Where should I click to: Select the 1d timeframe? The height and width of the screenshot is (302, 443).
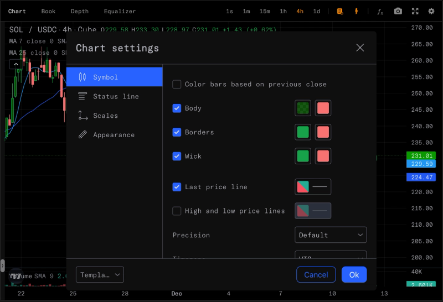pyautogui.click(x=316, y=11)
